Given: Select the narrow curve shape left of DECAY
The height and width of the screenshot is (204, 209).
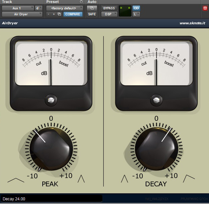Looking at the screenshot, I should (x=124, y=179).
